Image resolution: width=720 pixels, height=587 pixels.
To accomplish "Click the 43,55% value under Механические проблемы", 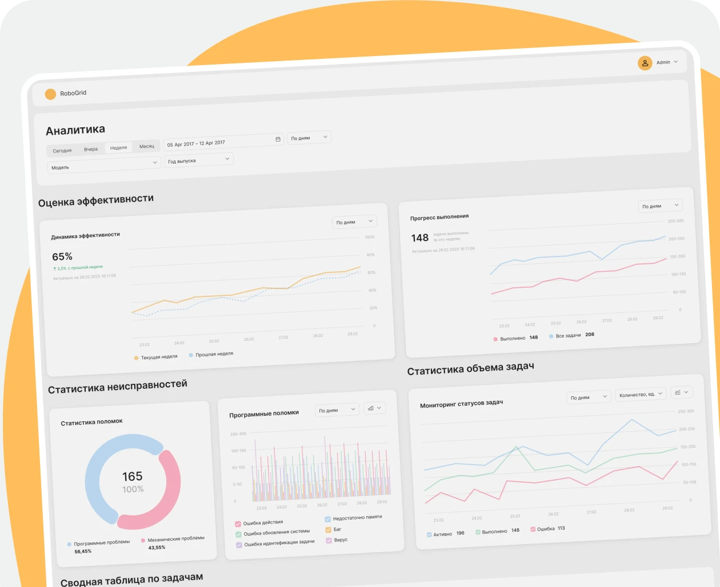I will pyautogui.click(x=157, y=548).
